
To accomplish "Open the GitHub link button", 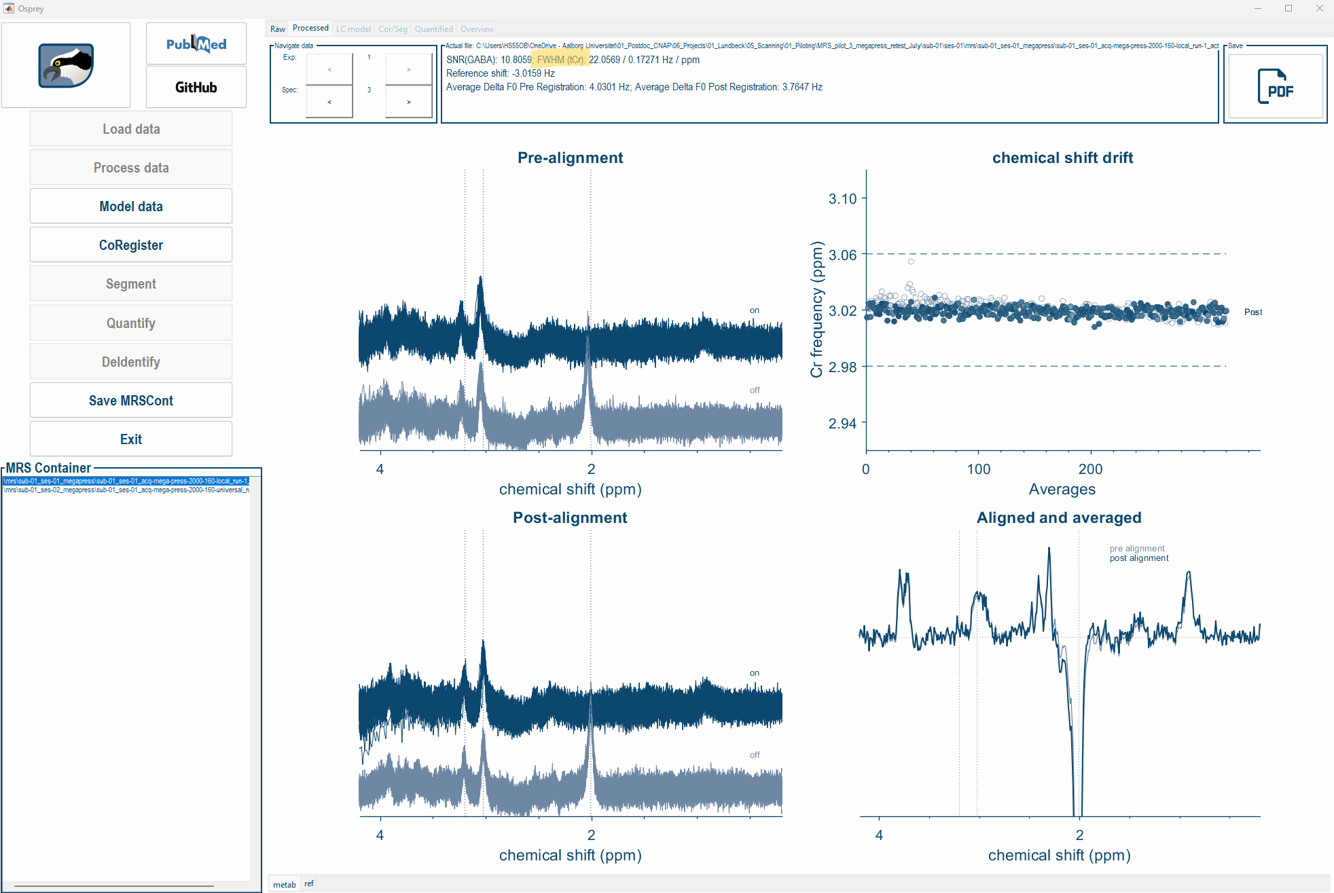I will point(196,87).
